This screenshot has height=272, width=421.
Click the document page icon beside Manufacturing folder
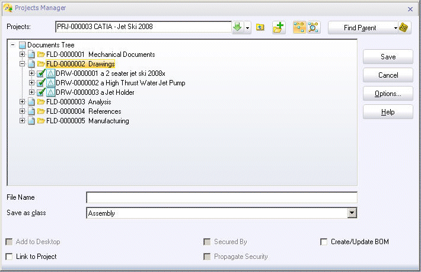31,121
